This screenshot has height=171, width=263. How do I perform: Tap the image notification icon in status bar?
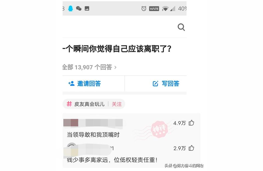point(87,8)
